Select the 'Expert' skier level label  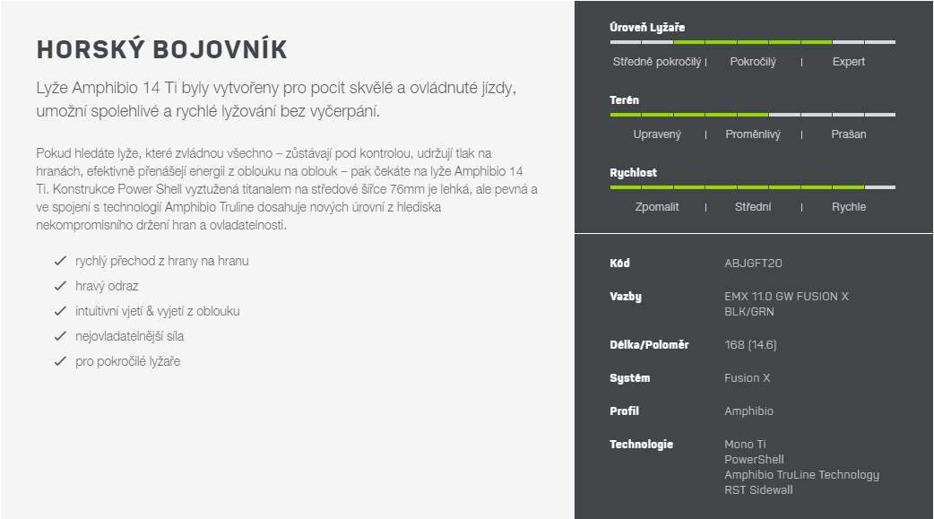click(848, 62)
